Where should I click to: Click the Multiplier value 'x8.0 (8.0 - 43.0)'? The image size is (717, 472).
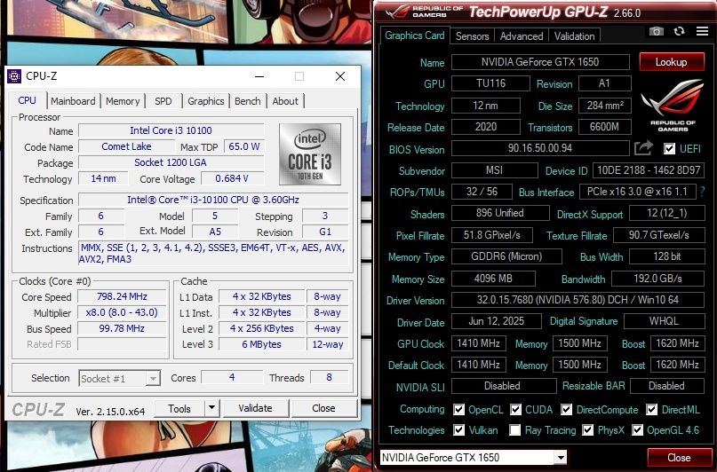(122, 312)
